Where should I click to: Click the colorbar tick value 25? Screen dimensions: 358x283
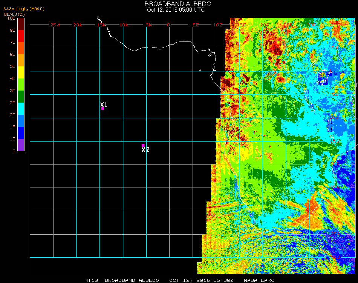point(13,103)
